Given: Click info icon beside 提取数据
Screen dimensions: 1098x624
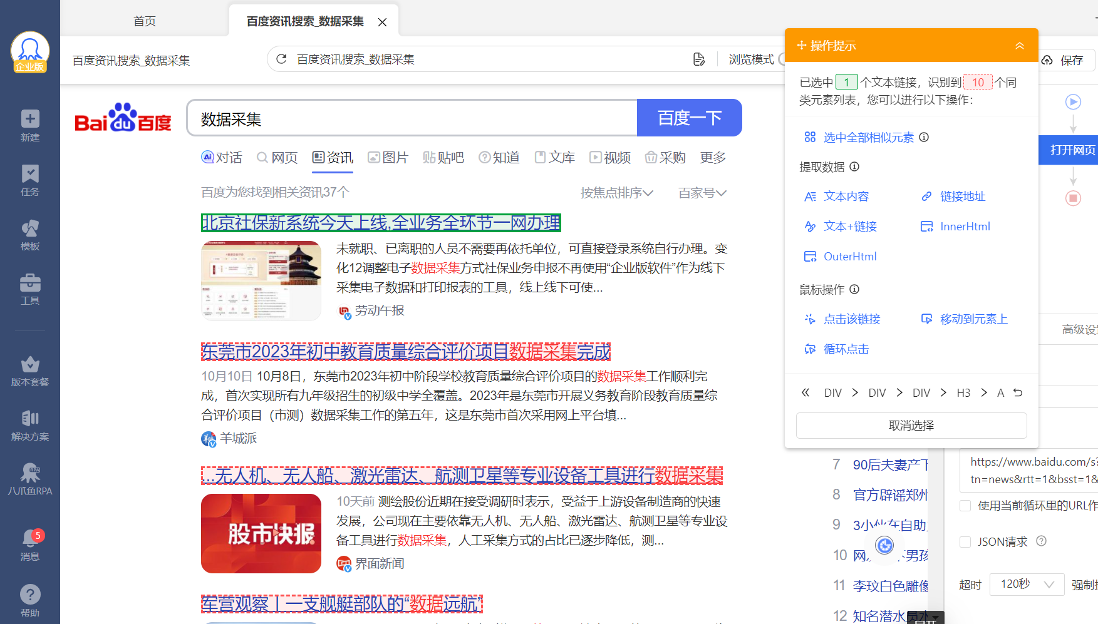Looking at the screenshot, I should coord(854,166).
